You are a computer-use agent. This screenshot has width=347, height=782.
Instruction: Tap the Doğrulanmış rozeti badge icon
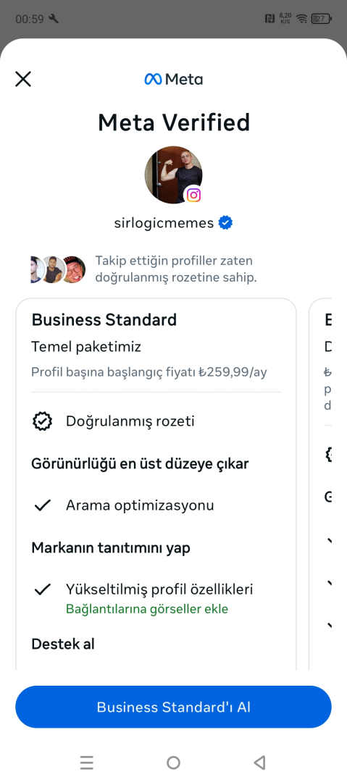pos(43,421)
